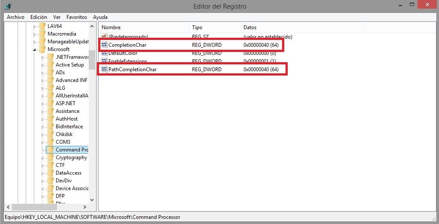Expand the .NETFramework key
Viewport: 439px width, 224px height.
coord(43,58)
